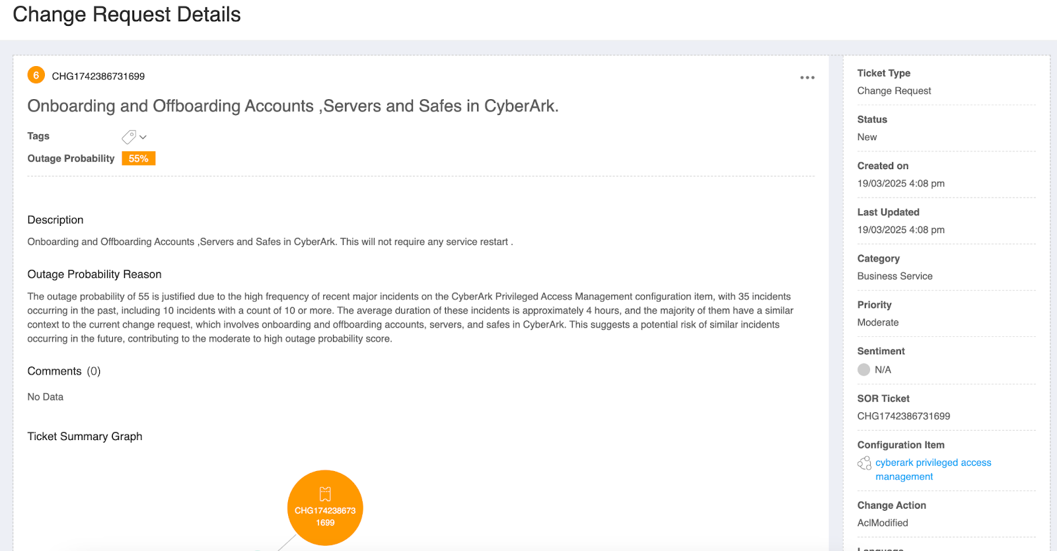The width and height of the screenshot is (1057, 551).
Task: Click the Ticket Type value Change Request
Action: [894, 91]
